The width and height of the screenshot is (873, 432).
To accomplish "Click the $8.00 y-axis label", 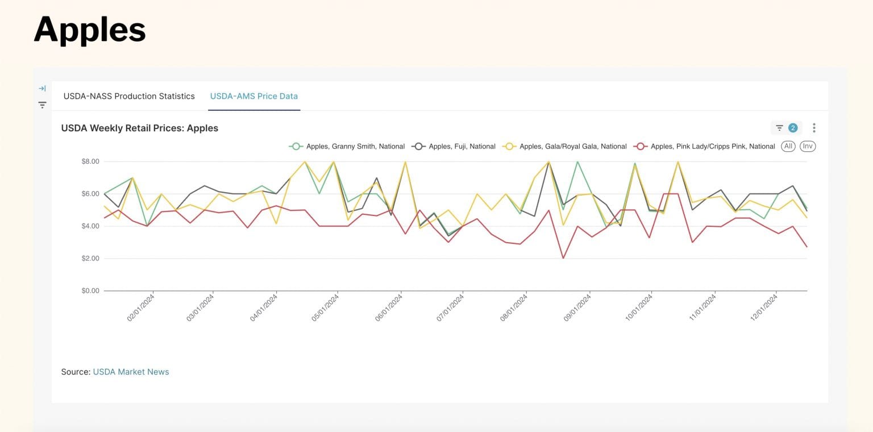I will pos(90,161).
